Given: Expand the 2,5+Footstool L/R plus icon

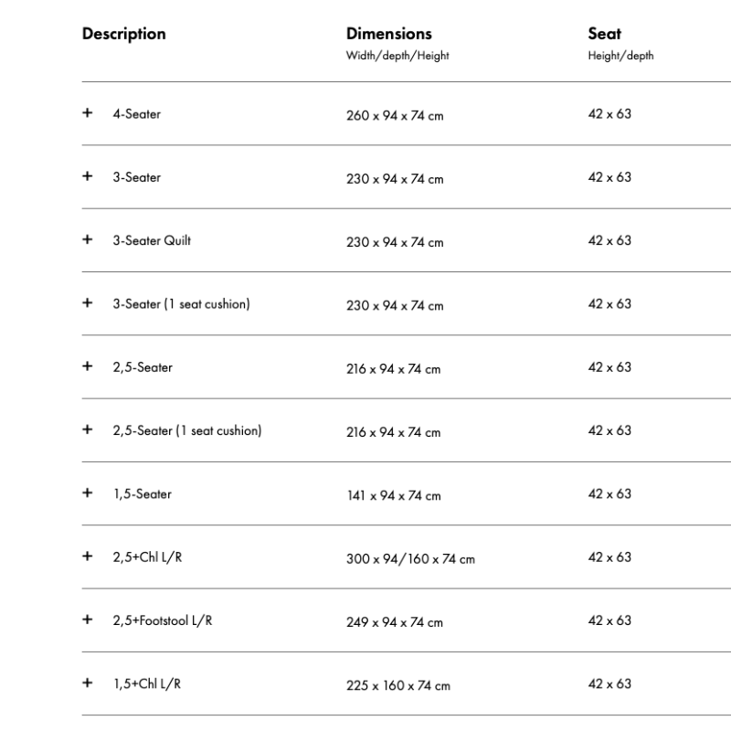Looking at the screenshot, I should (87, 620).
